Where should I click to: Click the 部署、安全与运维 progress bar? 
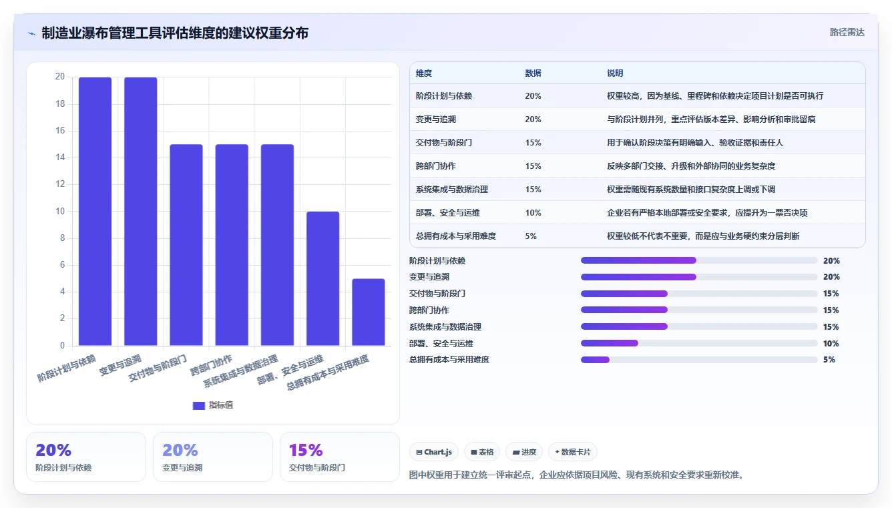coord(699,343)
